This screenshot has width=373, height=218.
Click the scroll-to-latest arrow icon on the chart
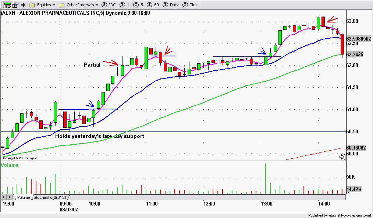[342, 157]
